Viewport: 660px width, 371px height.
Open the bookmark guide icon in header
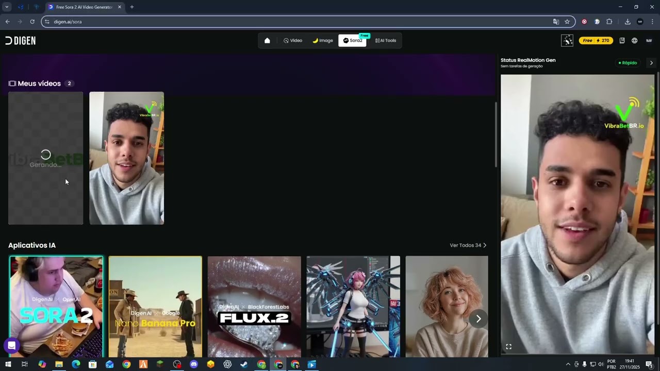622,41
